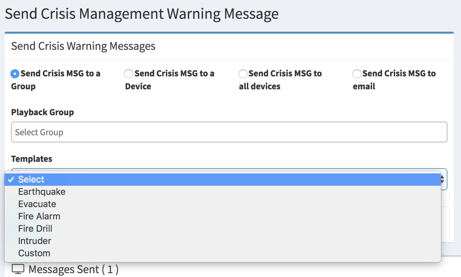Viewport: 461px width, 277px height.
Task: Choose the Fire Drill template option
Action: [223, 229]
